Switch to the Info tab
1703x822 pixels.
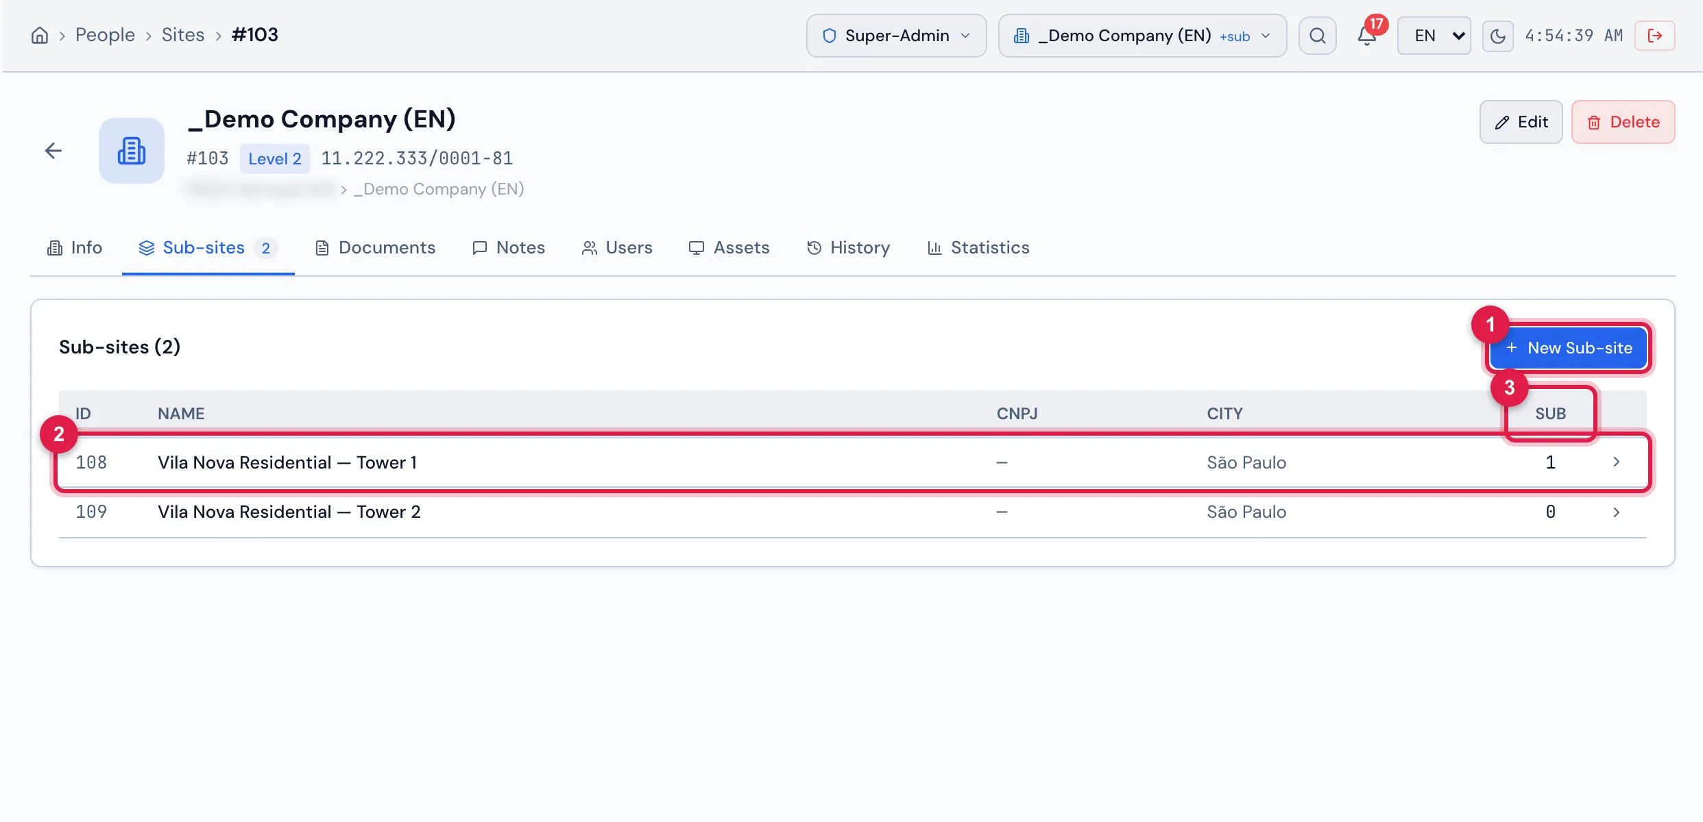click(74, 248)
